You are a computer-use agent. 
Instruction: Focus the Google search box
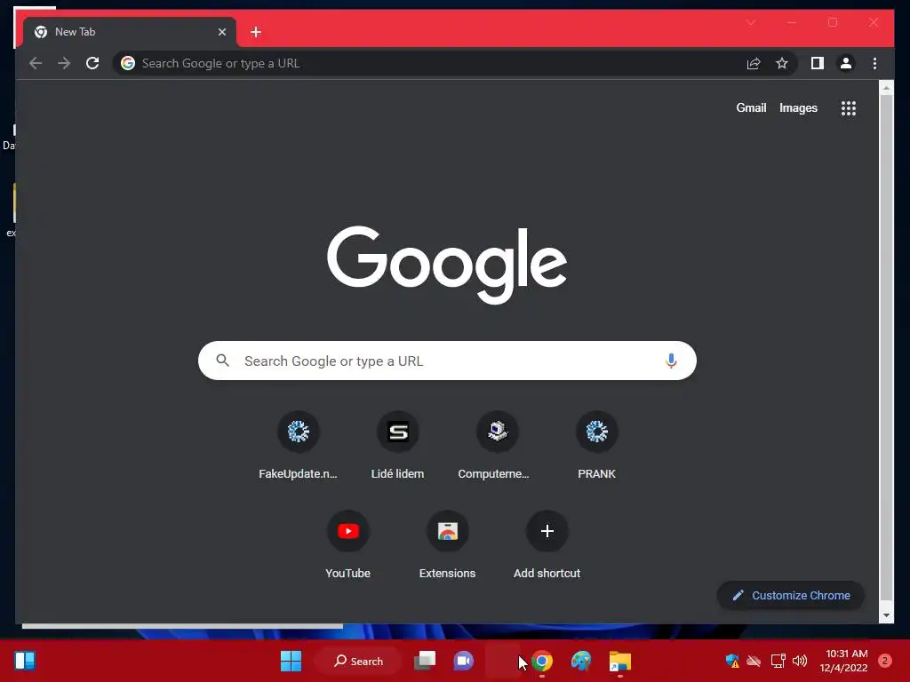[x=447, y=361]
